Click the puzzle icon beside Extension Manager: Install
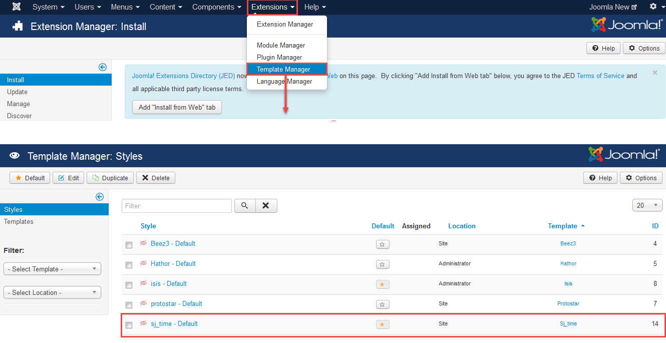 (18, 26)
